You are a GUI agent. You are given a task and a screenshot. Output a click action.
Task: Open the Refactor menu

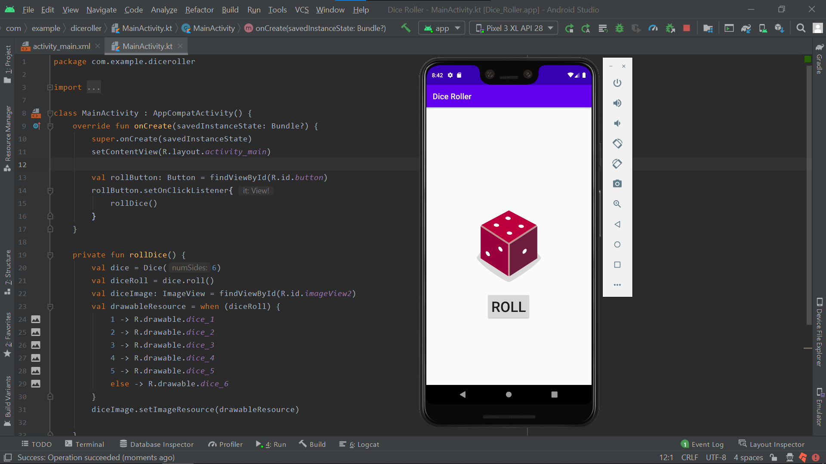199,9
